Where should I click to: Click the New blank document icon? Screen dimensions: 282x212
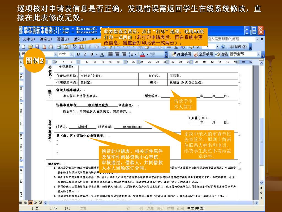(24, 47)
